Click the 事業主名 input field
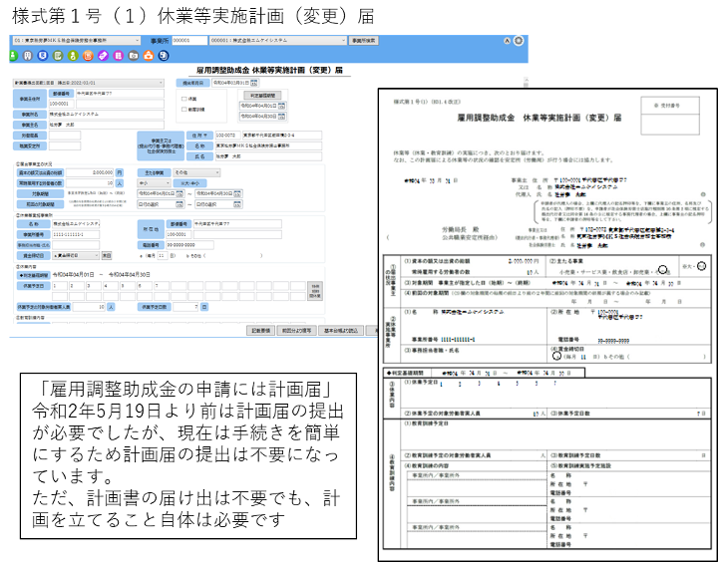Image resolution: width=718 pixels, height=562 pixels. tap(107, 125)
